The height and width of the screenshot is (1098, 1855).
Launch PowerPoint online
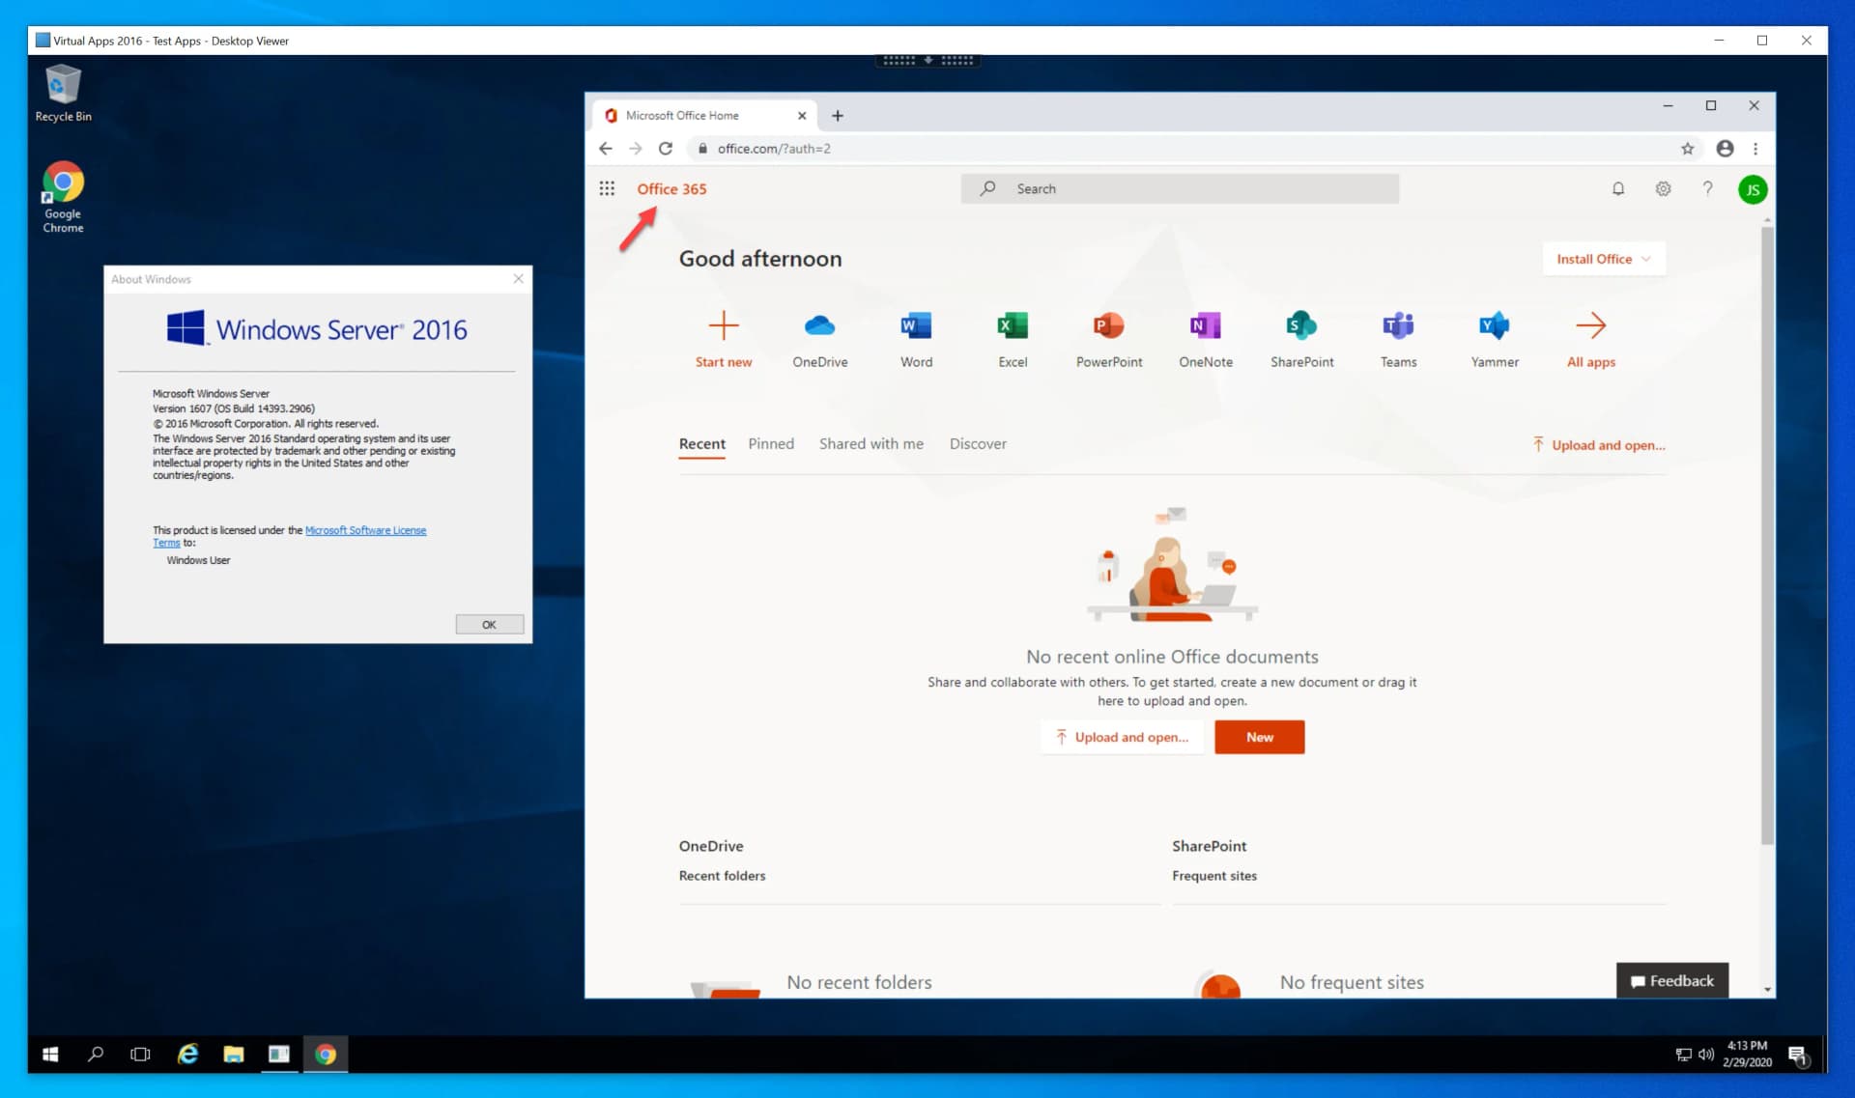1109,340
